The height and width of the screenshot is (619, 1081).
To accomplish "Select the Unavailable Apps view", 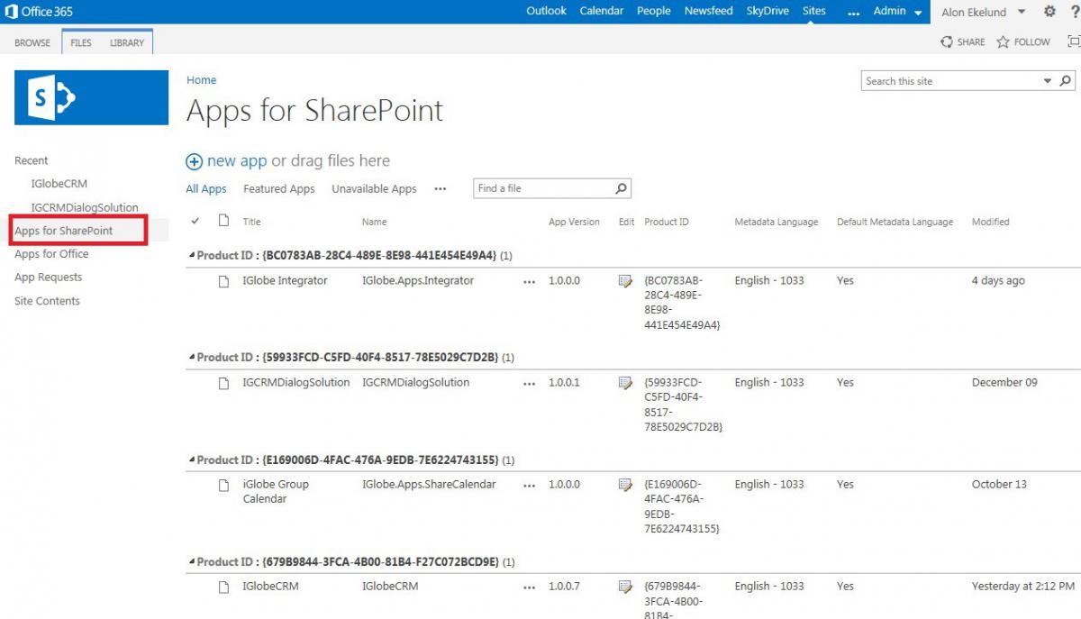I will click(x=374, y=189).
